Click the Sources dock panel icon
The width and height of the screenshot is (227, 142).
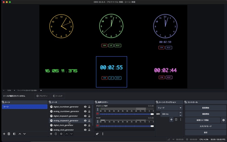tap(50, 102)
